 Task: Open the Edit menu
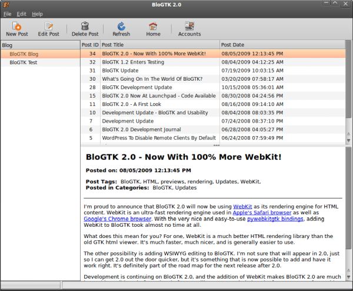pos(21,14)
